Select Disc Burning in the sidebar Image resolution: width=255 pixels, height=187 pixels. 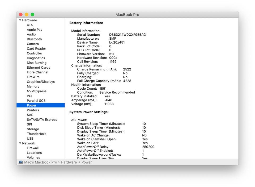[37, 63]
